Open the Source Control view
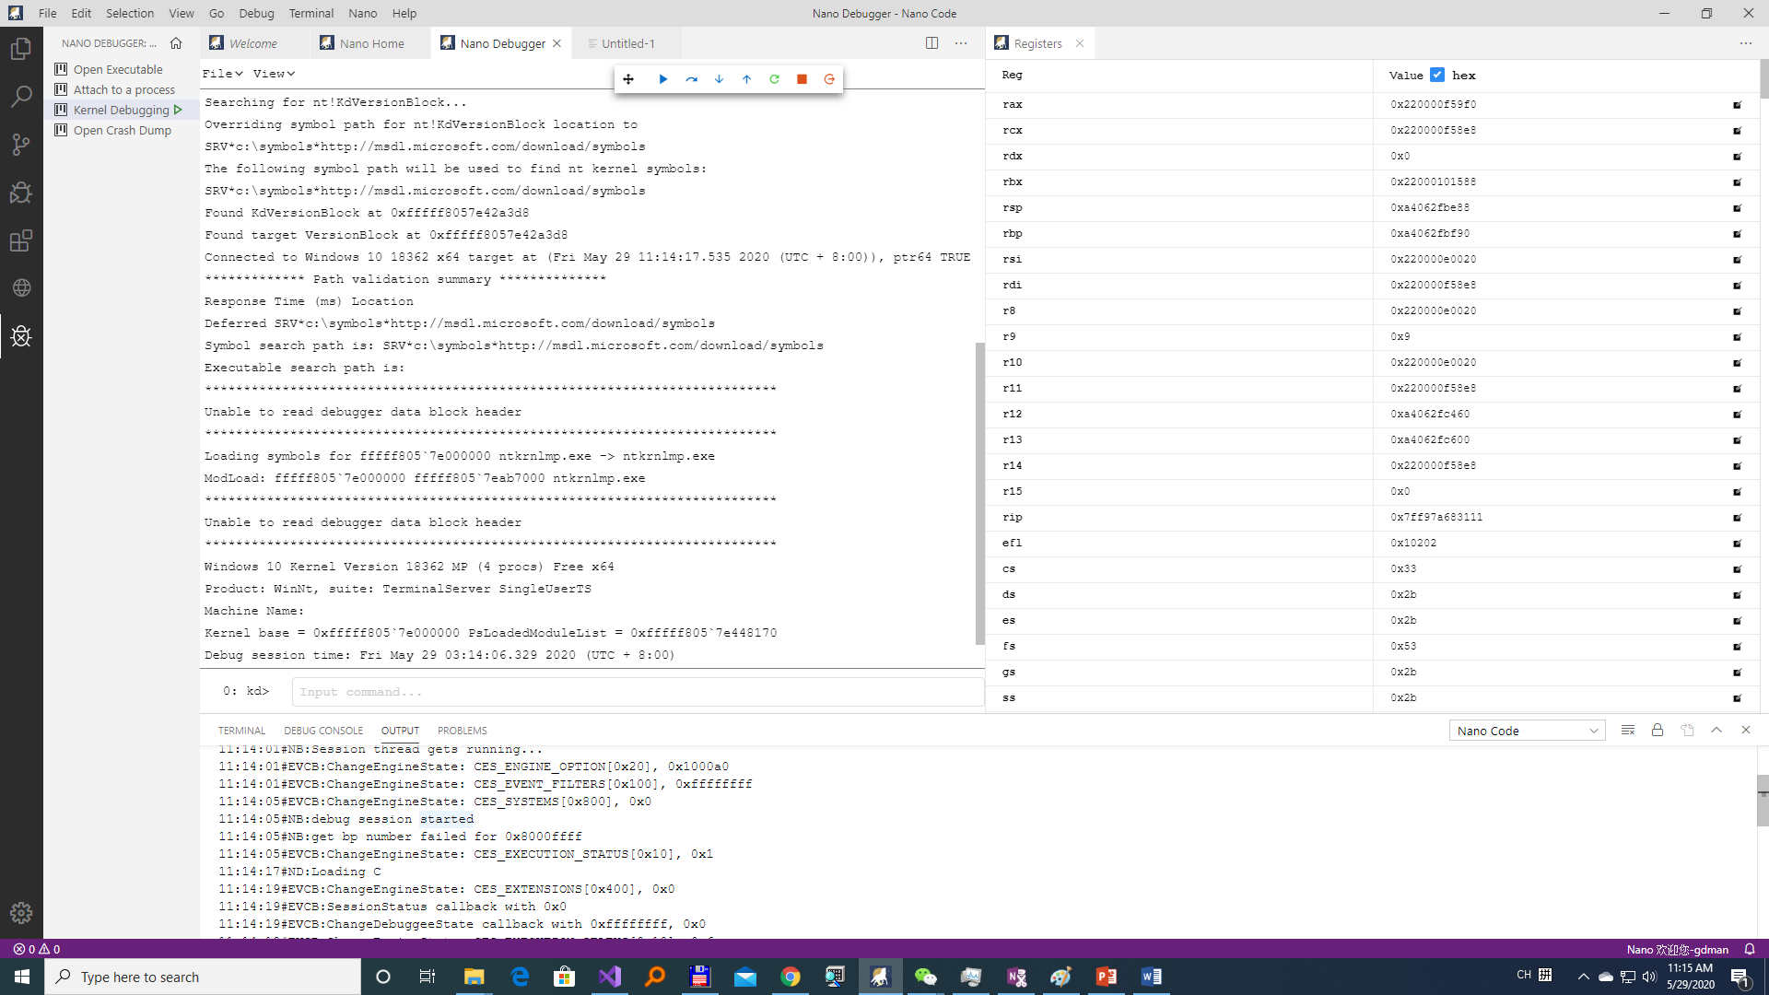This screenshot has height=995, width=1769. coord(21,145)
